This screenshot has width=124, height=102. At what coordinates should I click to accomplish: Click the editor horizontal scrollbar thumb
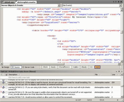(37, 64)
